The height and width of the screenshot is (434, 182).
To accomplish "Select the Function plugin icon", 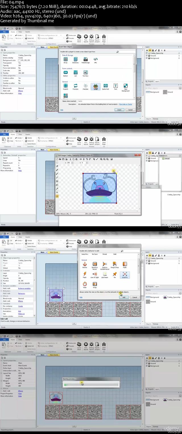I will coord(75,87).
